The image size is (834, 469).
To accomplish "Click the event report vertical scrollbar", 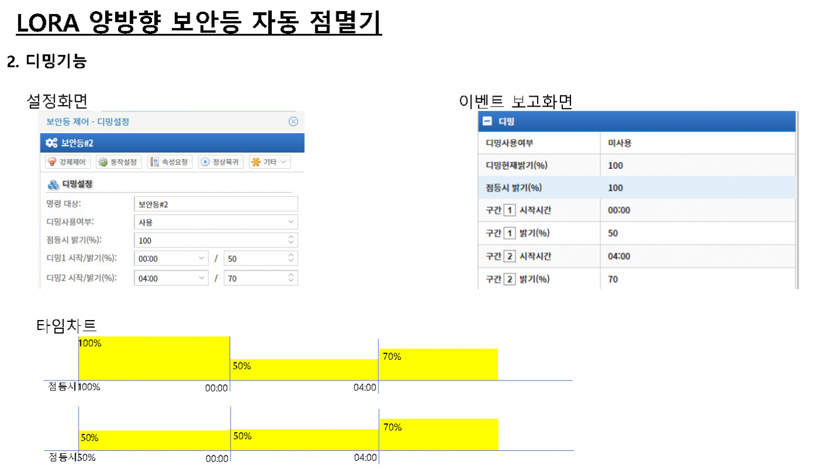I will (x=797, y=199).
